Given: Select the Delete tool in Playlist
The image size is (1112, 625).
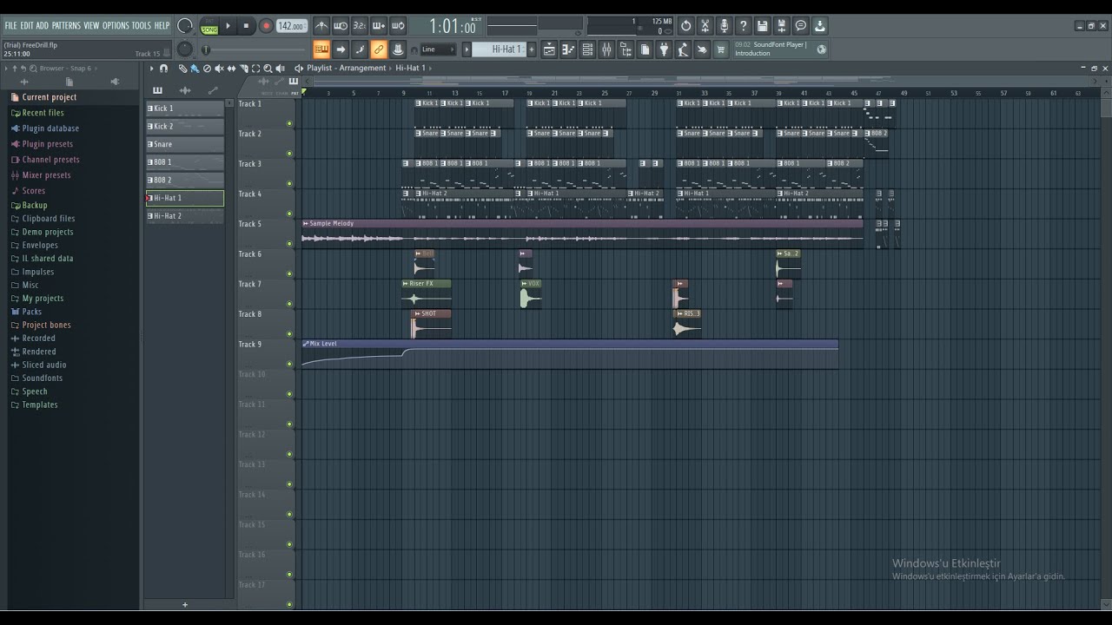Looking at the screenshot, I should 207,68.
